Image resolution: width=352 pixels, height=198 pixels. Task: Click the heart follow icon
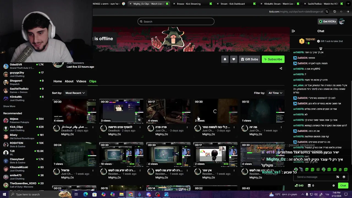pyautogui.click(x=234, y=59)
